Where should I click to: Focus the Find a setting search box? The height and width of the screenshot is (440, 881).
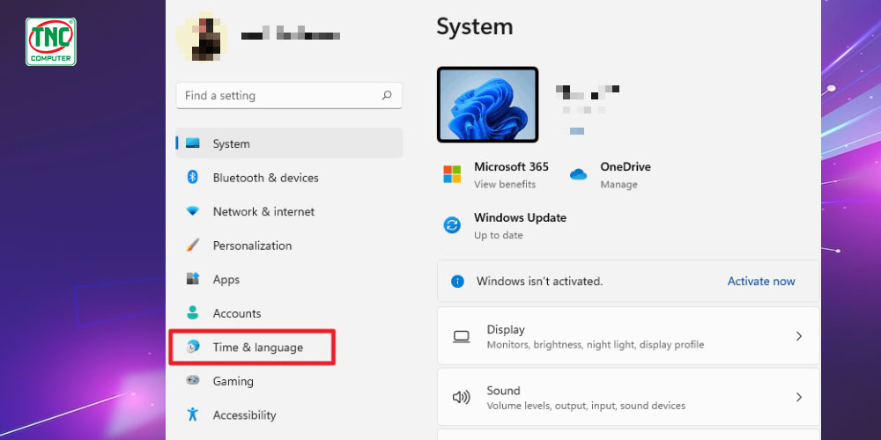pyautogui.click(x=289, y=95)
